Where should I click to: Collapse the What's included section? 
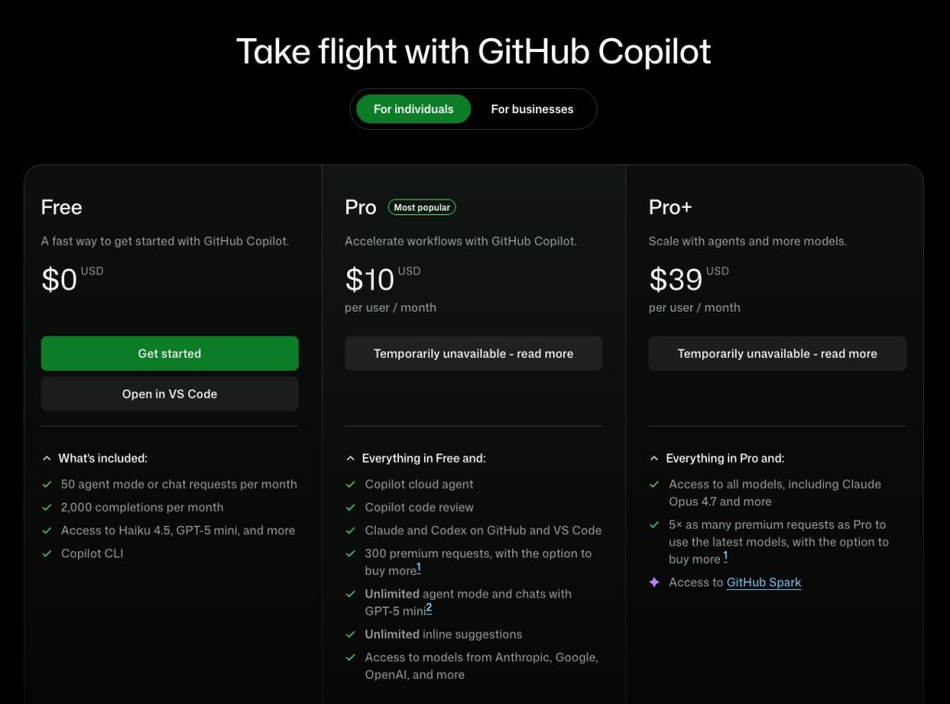(x=47, y=458)
